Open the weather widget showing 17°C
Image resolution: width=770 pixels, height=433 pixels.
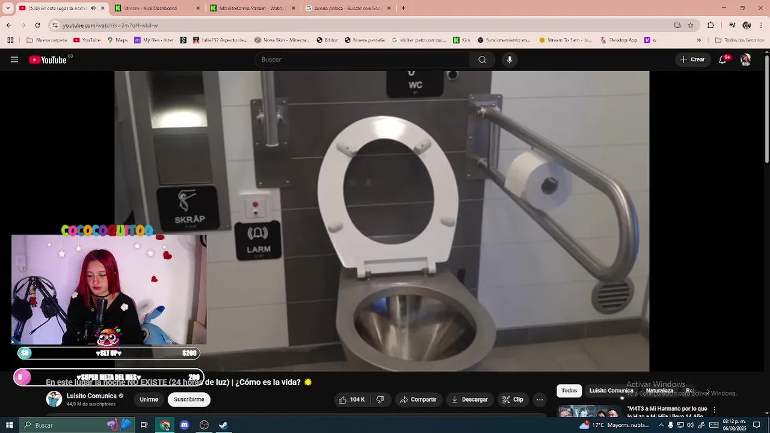click(614, 425)
